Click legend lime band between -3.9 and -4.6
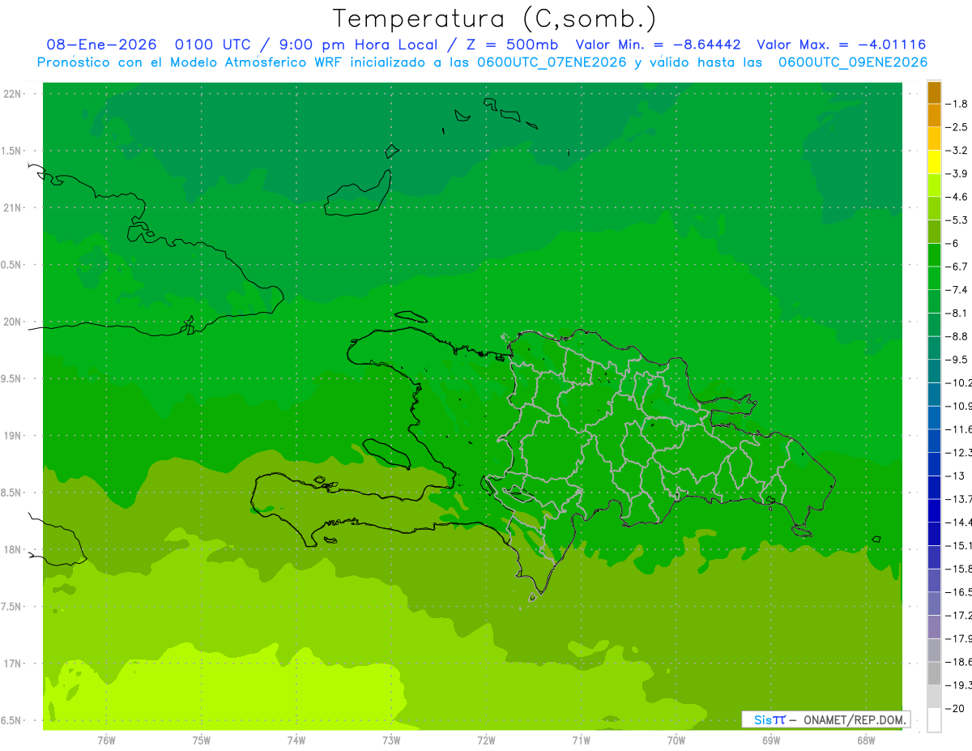This screenshot has height=751, width=972. click(x=934, y=186)
